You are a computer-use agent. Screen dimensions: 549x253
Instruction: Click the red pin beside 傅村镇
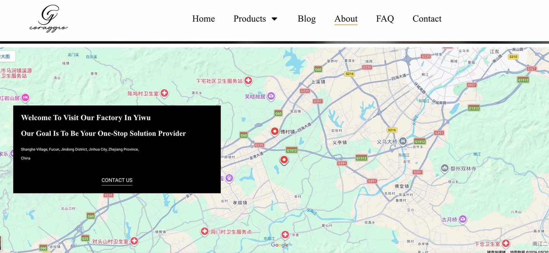tap(274, 131)
